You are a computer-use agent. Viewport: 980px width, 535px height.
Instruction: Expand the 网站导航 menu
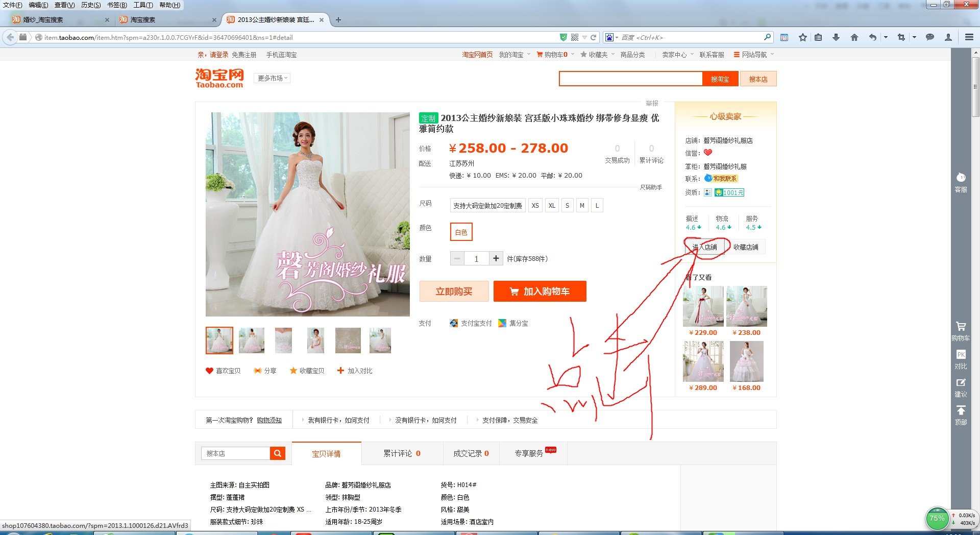pyautogui.click(x=754, y=55)
